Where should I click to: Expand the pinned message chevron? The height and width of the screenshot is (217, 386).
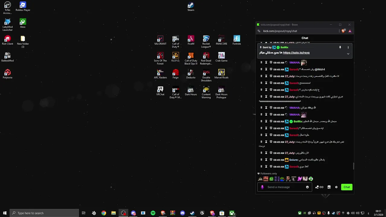[x=348, y=54]
